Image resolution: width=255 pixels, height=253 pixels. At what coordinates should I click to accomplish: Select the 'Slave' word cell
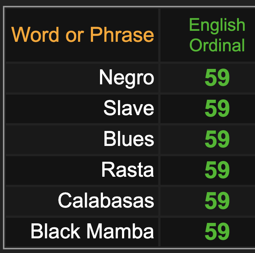pos(82,109)
